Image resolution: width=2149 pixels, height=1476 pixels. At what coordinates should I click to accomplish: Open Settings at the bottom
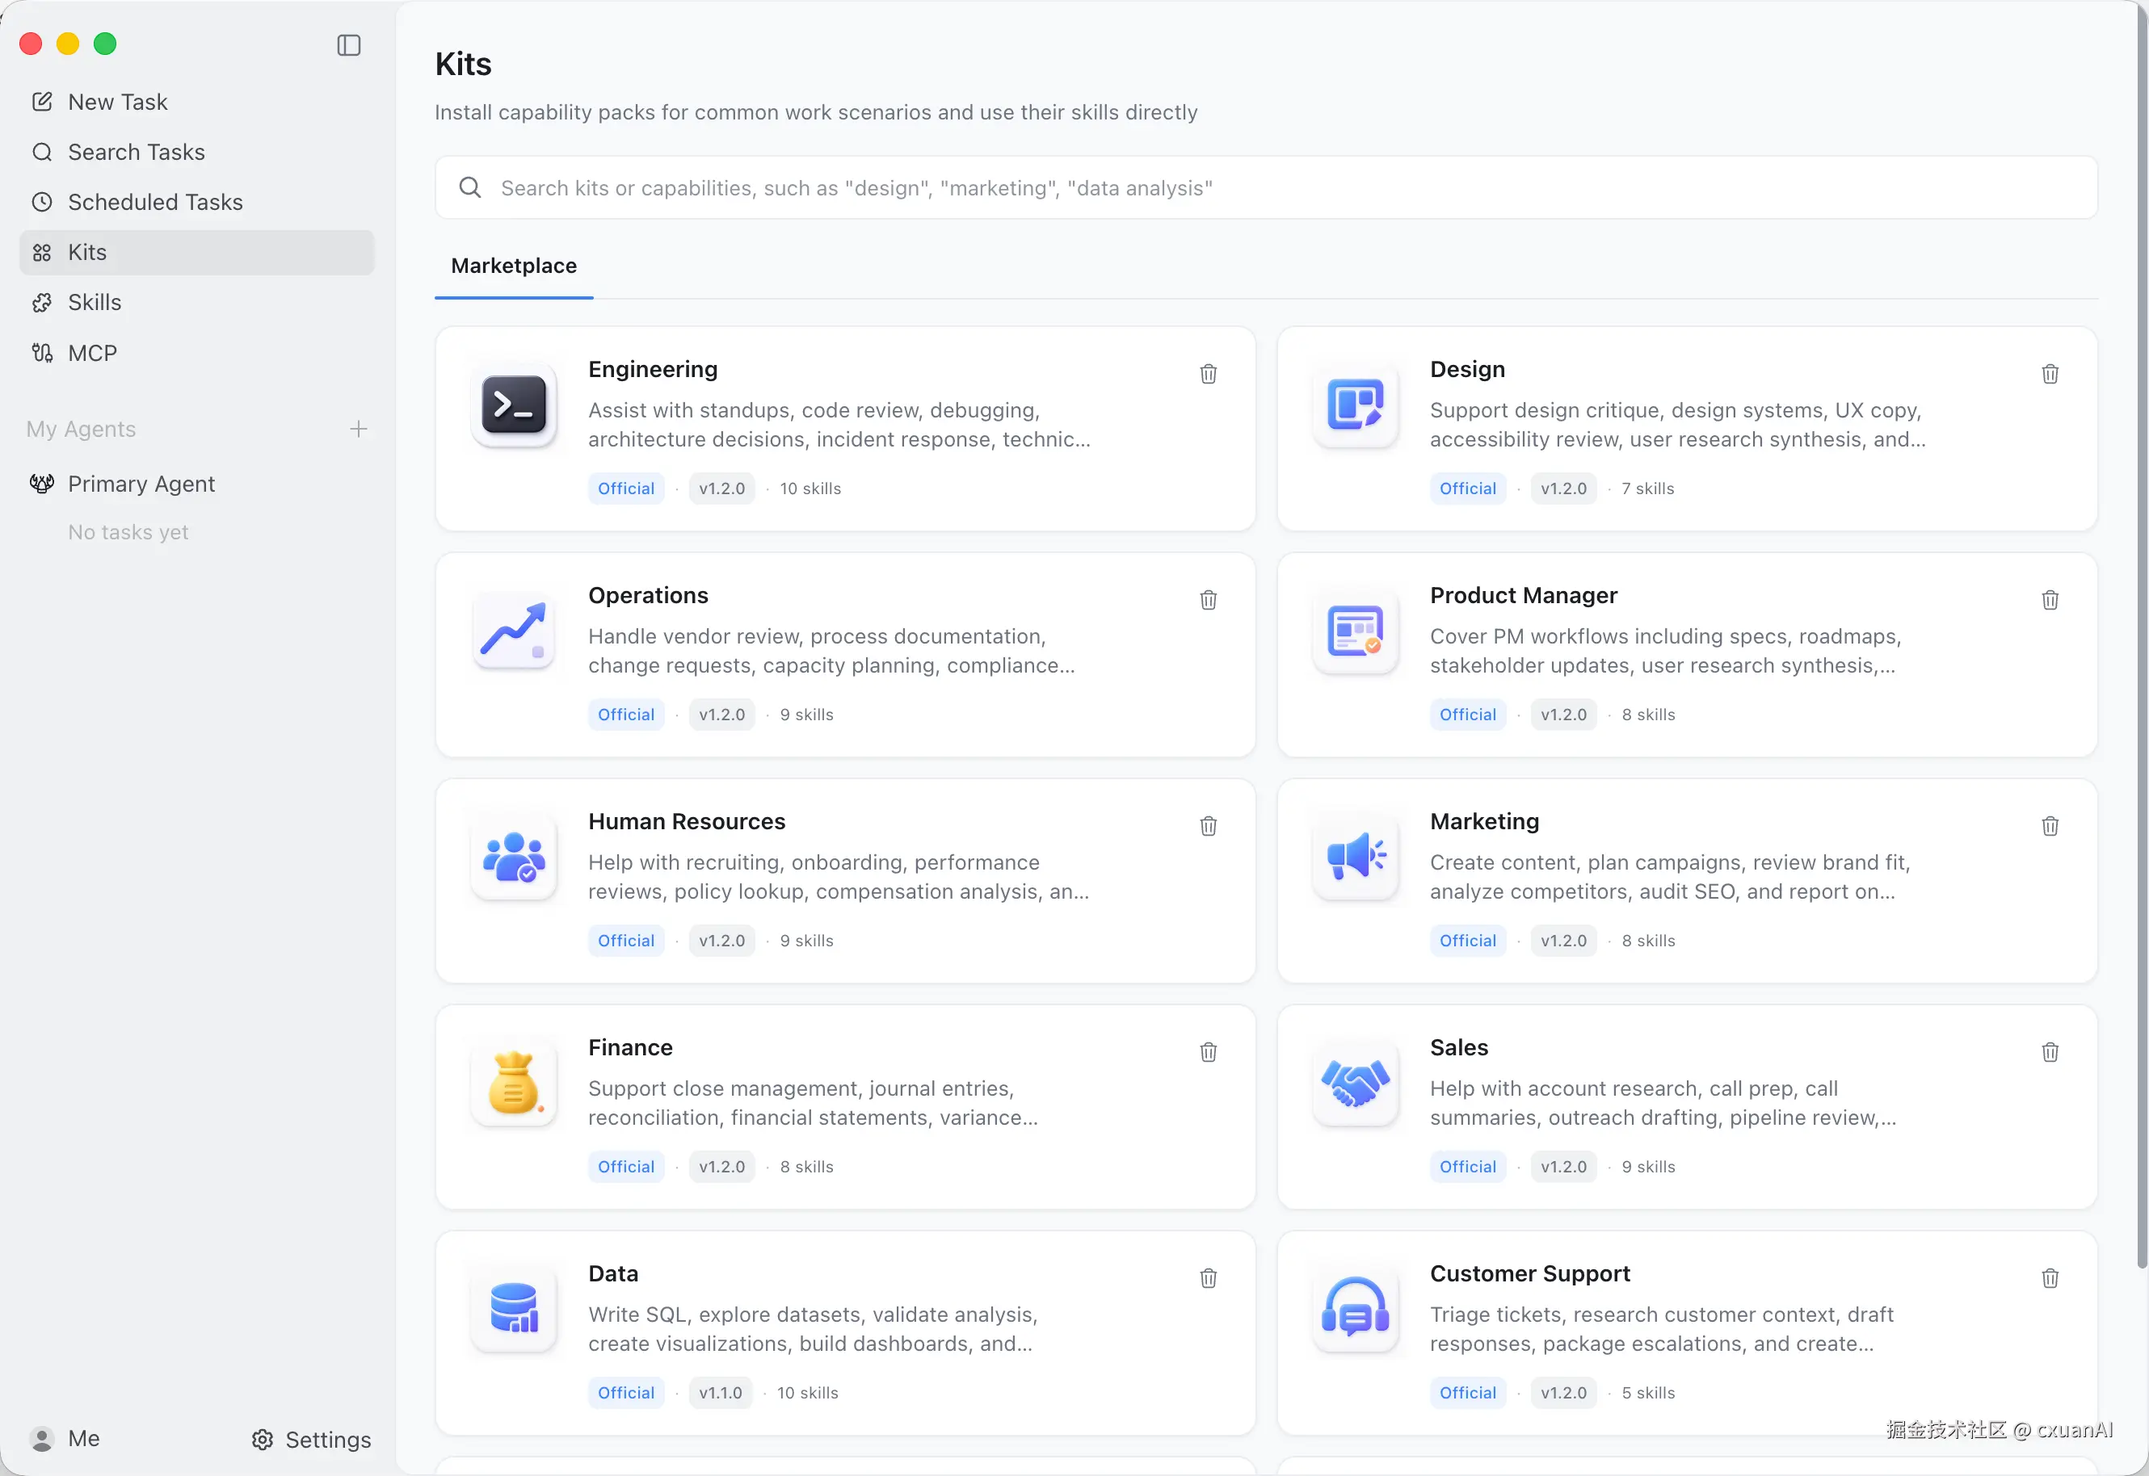[x=311, y=1439]
